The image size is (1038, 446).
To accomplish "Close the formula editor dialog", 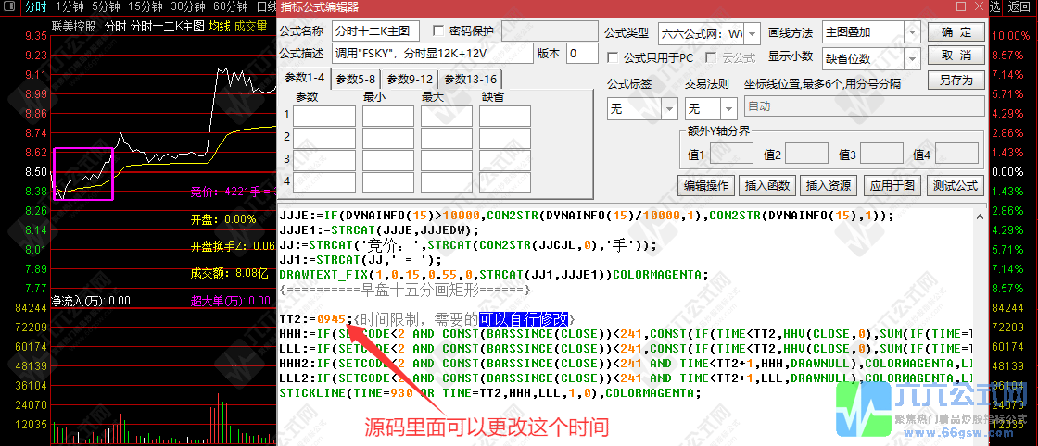I will tap(979, 8).
